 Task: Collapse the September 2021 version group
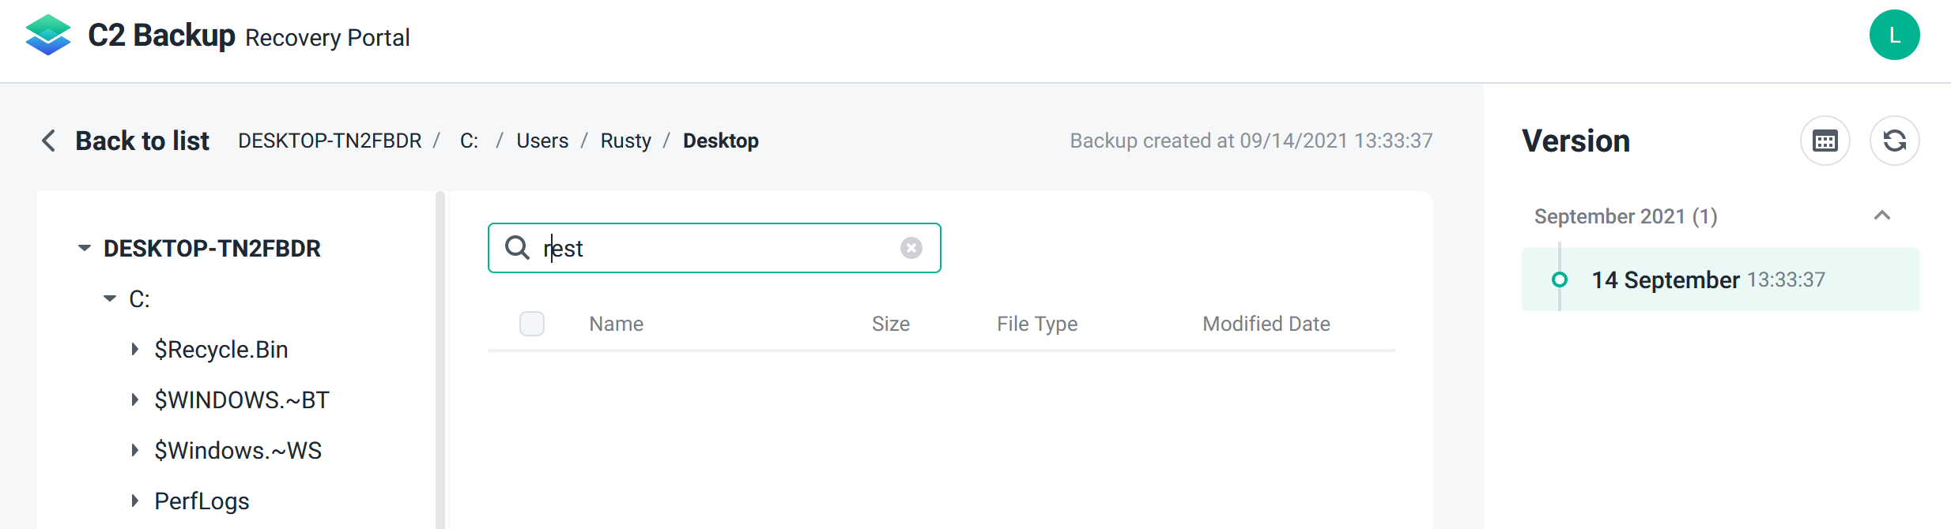[x=1882, y=216]
